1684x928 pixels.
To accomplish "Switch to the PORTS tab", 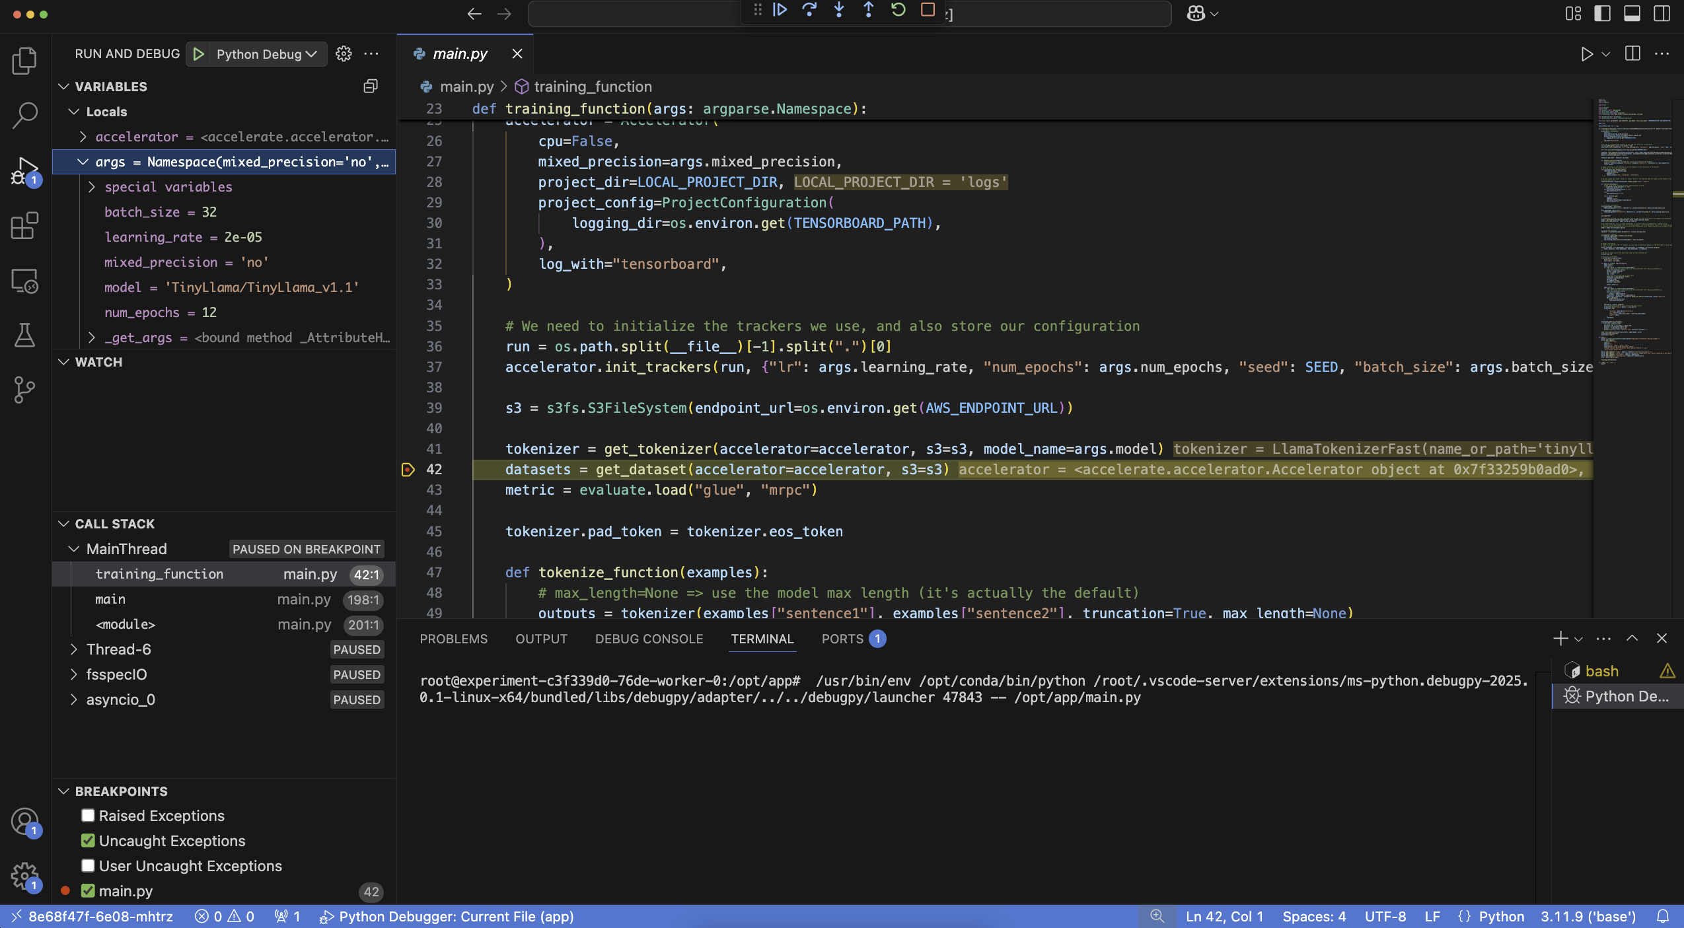I will tap(853, 639).
